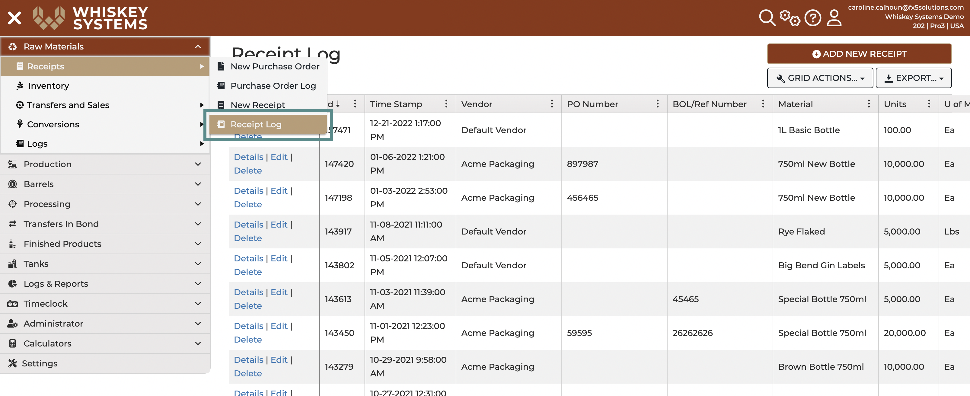Open BOL/Ref Number column options menu

click(x=763, y=104)
